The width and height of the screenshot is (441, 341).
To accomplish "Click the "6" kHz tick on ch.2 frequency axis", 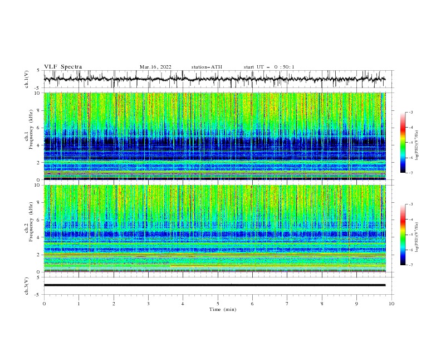I will [39, 220].
